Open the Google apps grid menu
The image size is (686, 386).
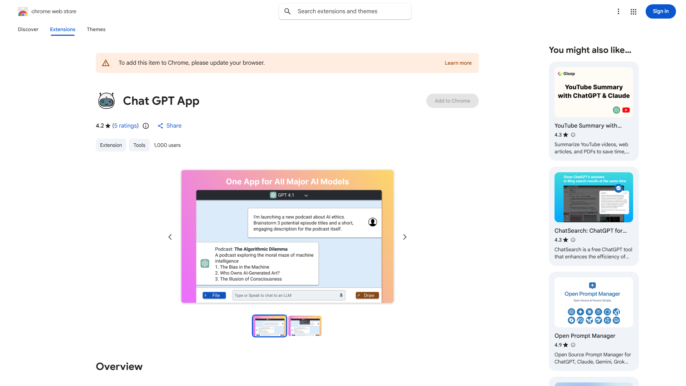tap(633, 11)
